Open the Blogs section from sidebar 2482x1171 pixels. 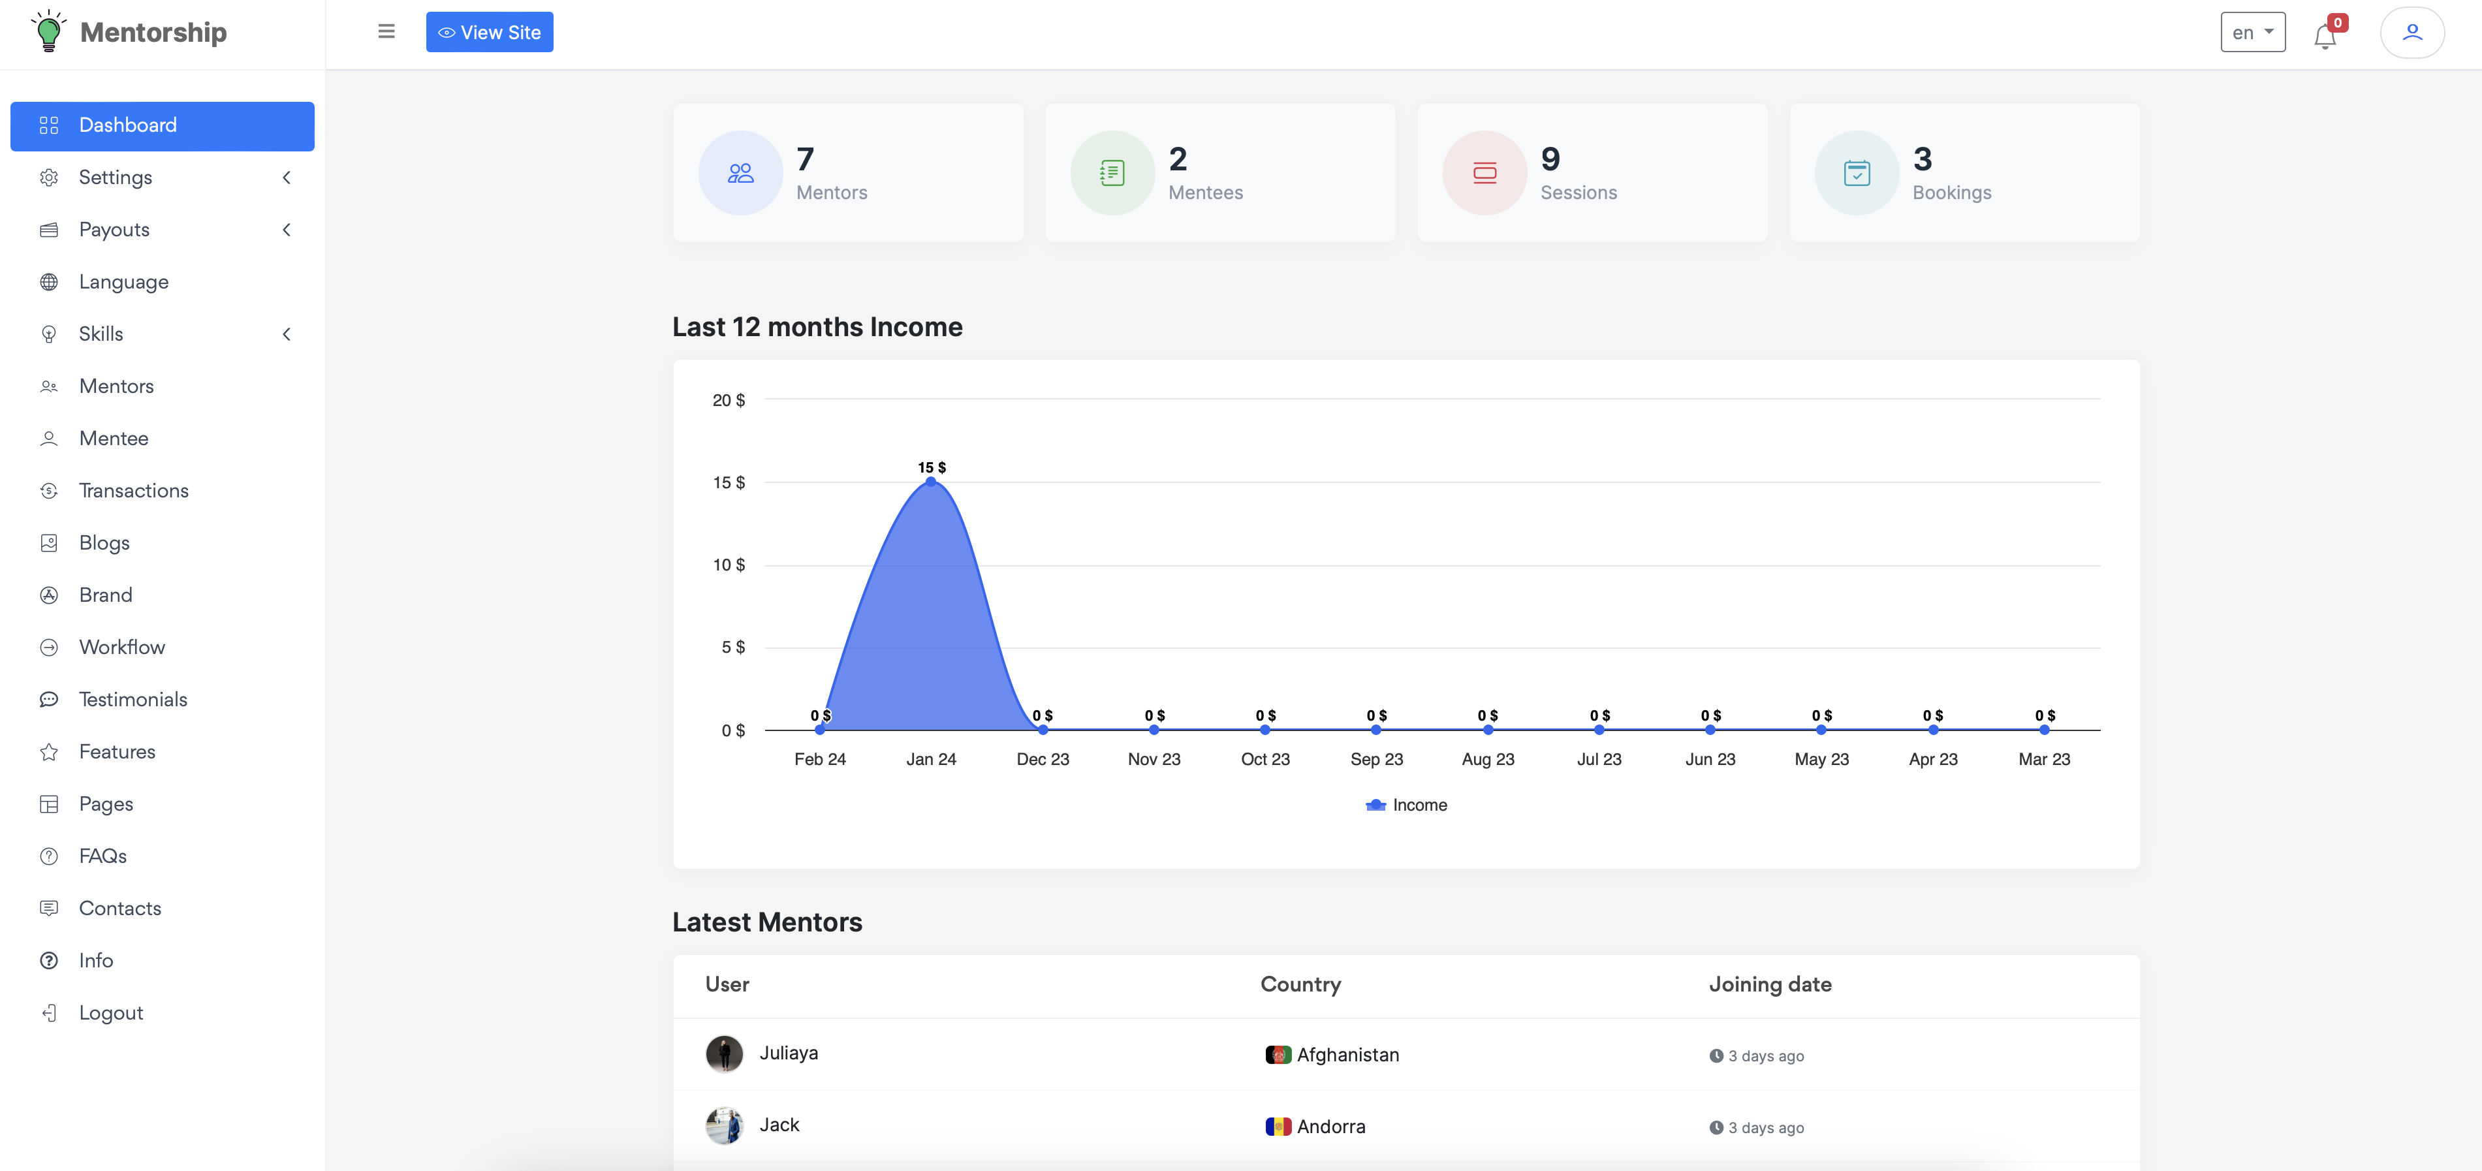click(104, 542)
